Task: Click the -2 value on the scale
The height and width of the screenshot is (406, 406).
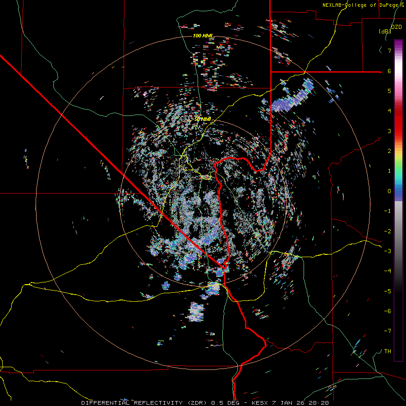Action: (x=388, y=231)
